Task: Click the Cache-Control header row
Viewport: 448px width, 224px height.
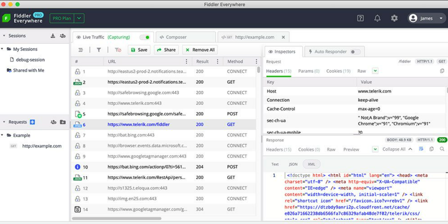Action: point(354,109)
